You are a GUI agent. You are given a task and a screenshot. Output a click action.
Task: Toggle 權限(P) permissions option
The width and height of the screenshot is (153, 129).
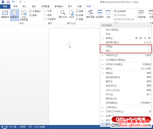126,81
